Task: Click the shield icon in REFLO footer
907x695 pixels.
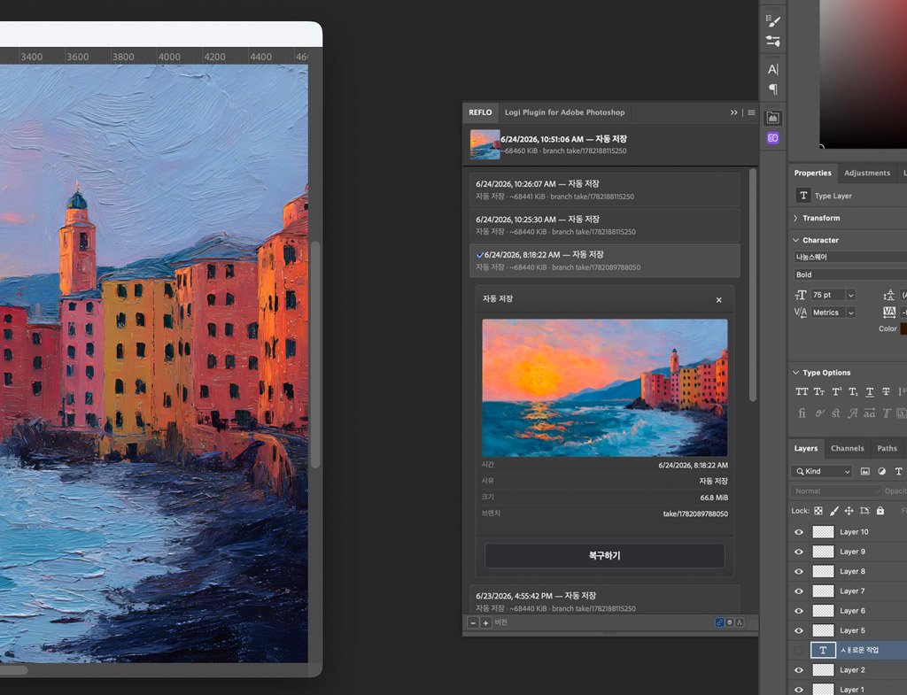Action: click(730, 622)
